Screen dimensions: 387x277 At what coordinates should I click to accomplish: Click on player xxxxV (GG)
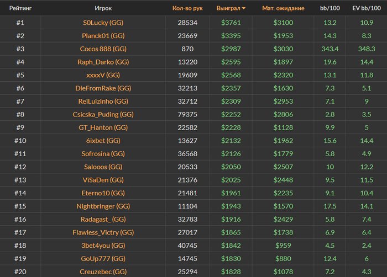103,75
